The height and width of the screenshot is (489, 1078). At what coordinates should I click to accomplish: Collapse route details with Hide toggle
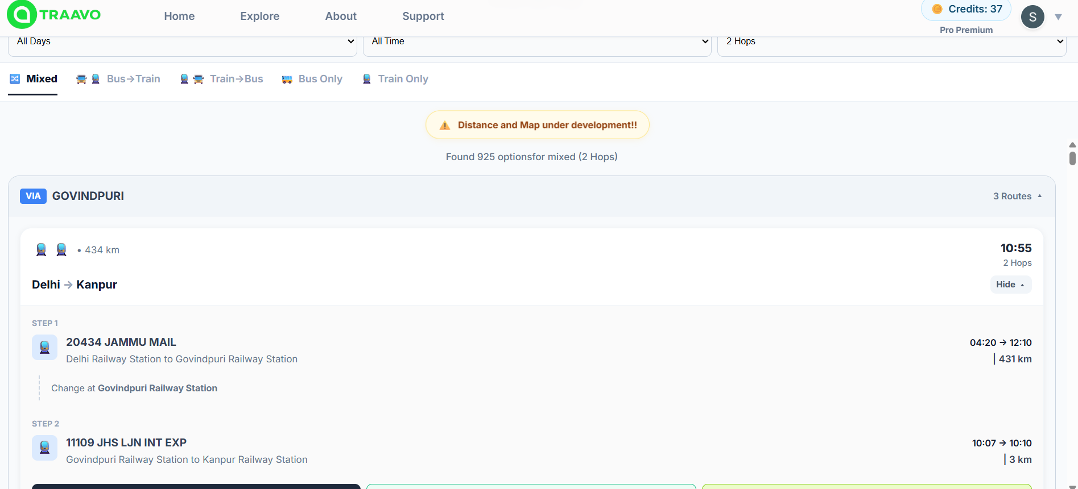coord(1010,285)
